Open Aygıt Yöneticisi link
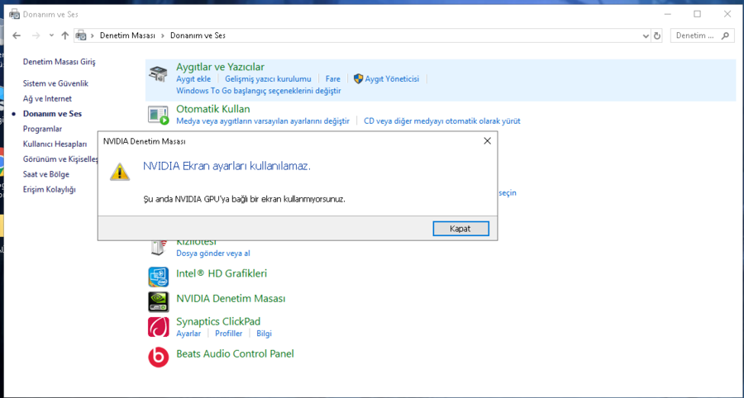744x398 pixels. (x=392, y=79)
